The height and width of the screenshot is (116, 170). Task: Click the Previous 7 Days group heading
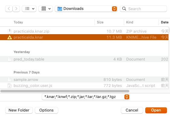[x=27, y=72]
